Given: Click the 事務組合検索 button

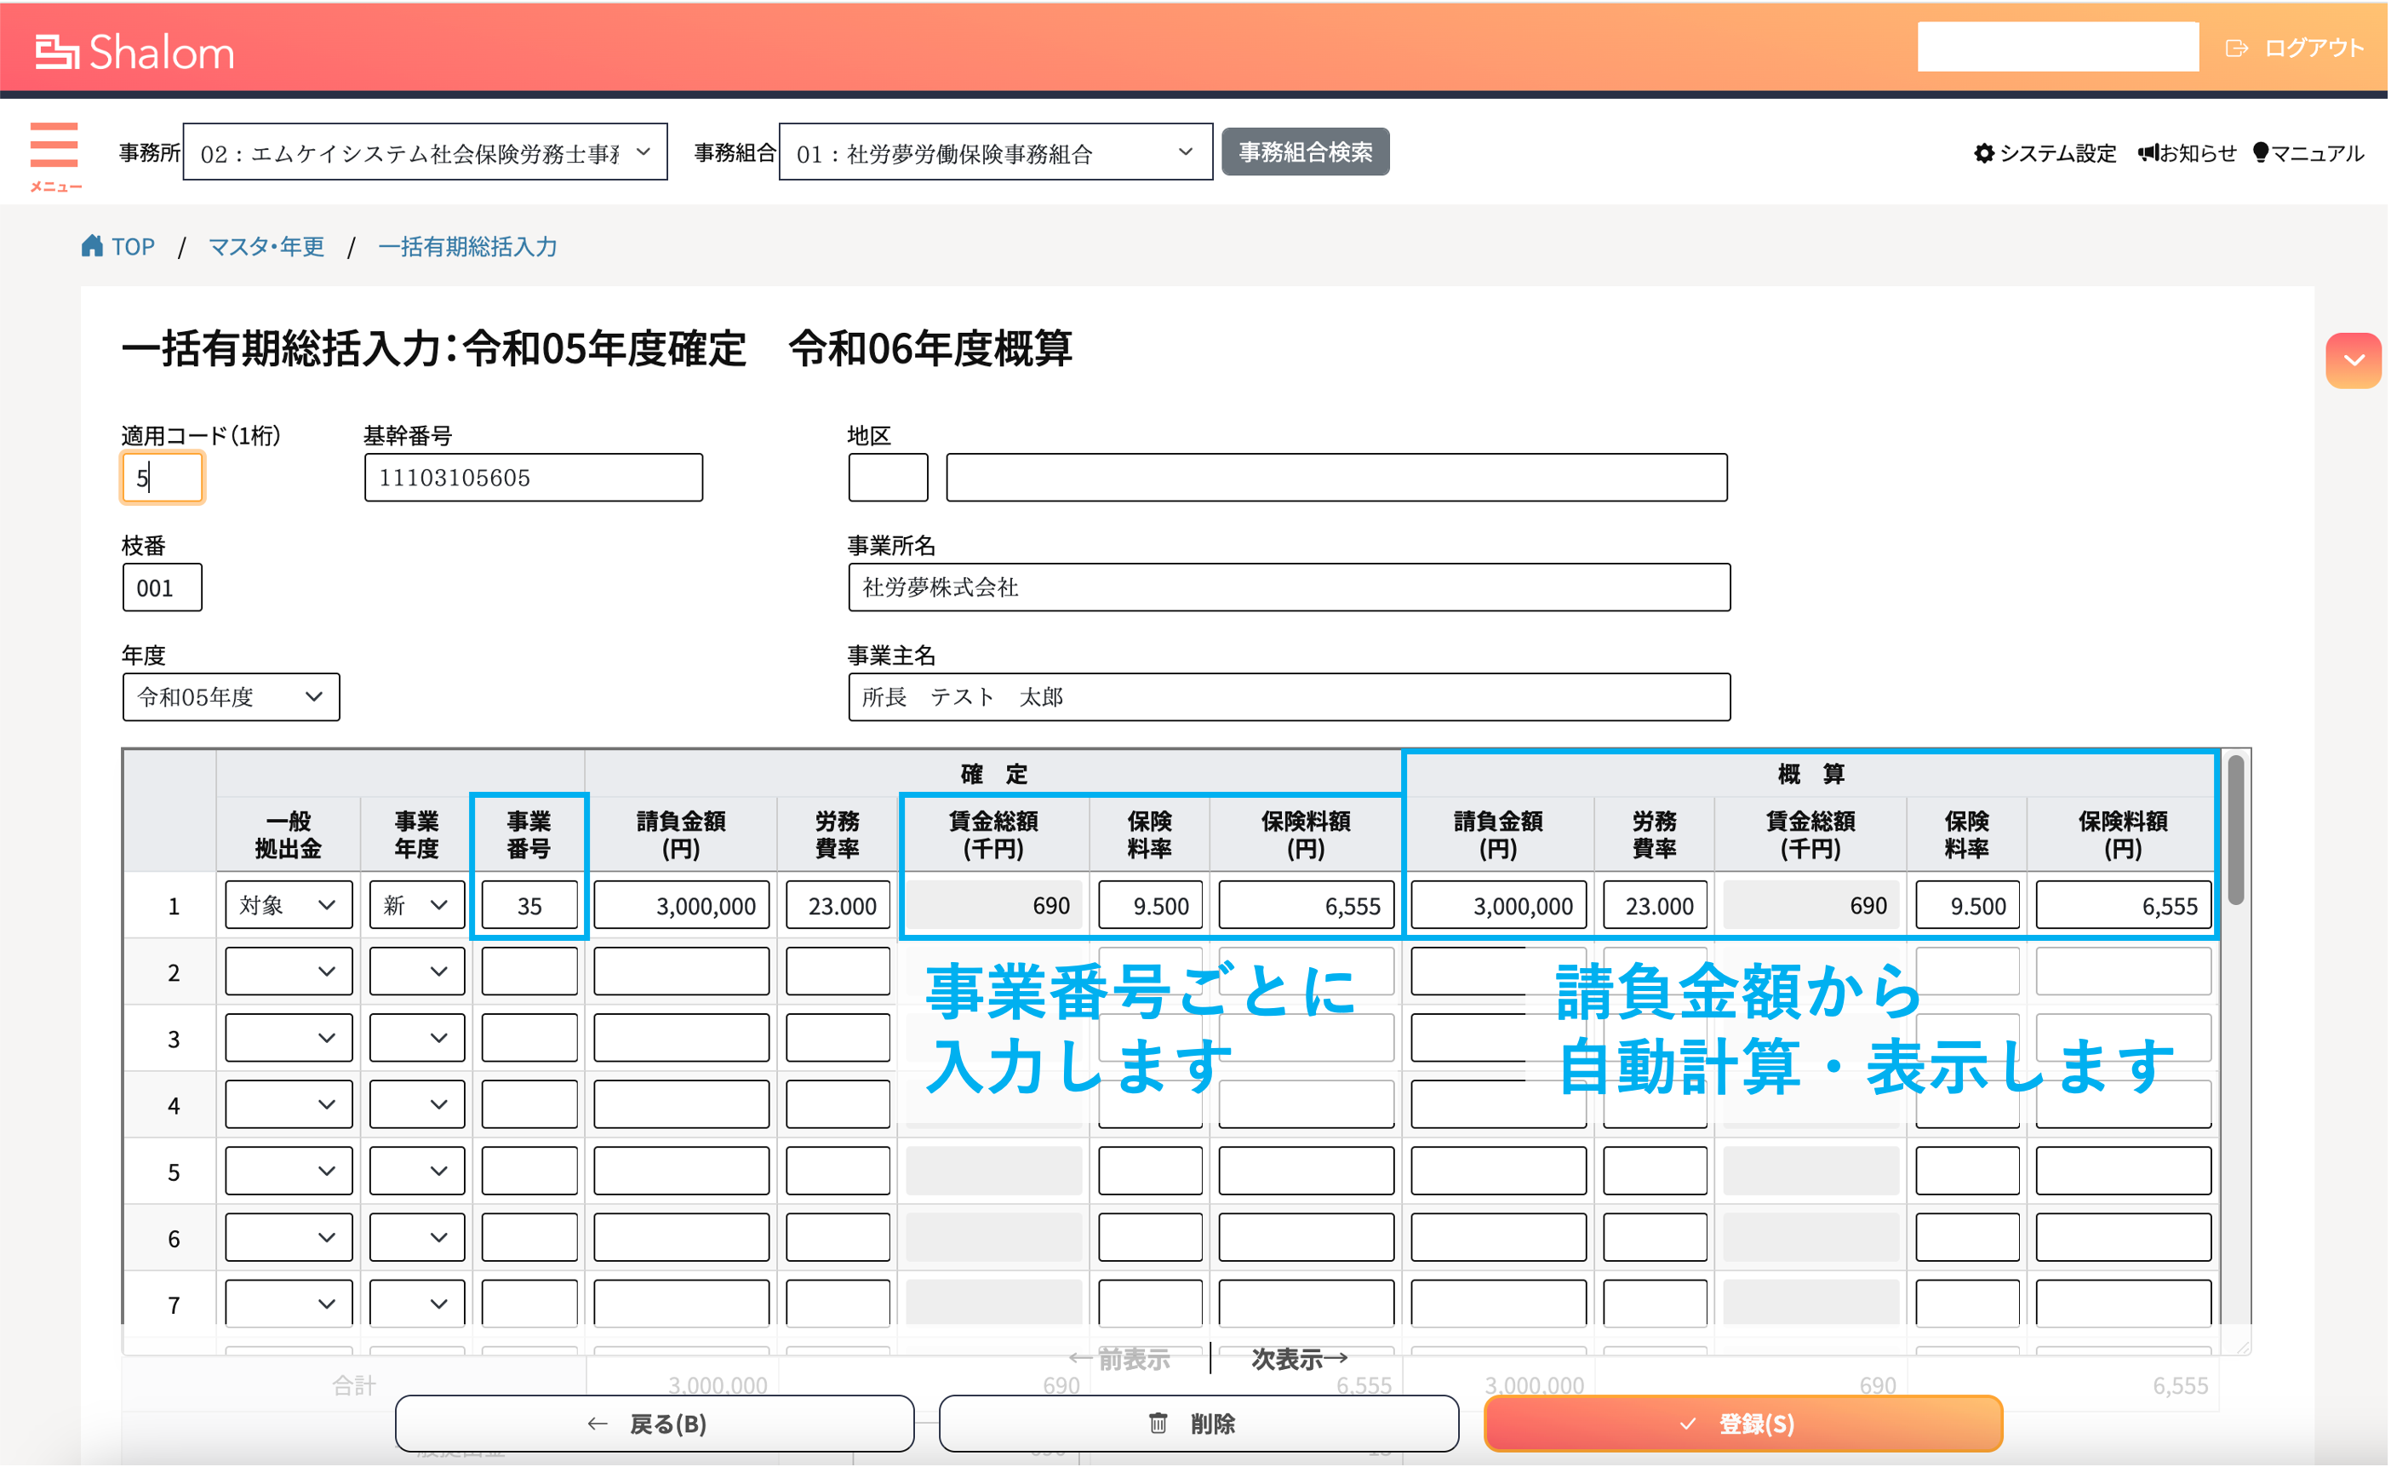Looking at the screenshot, I should coord(1306,152).
